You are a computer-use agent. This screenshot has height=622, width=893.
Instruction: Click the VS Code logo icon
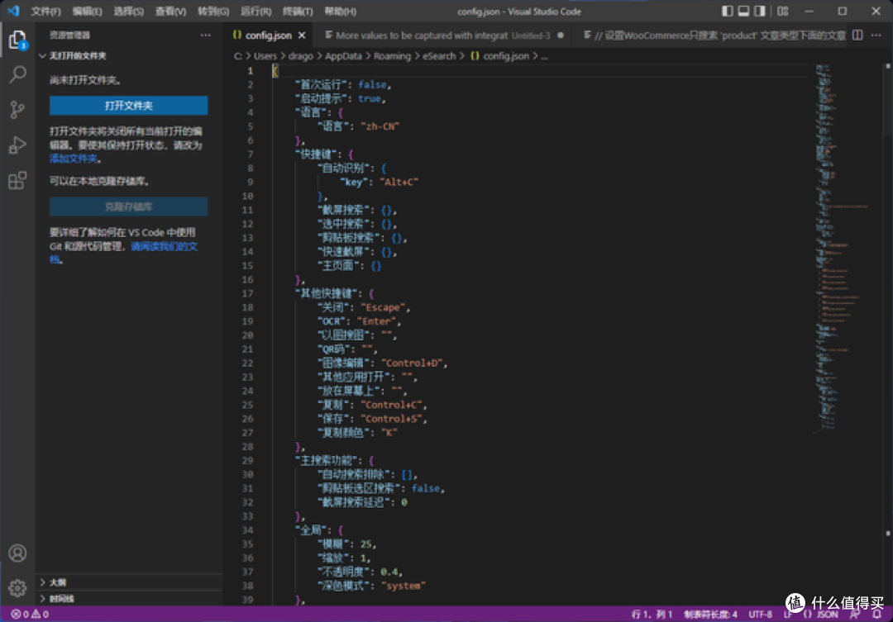click(x=14, y=11)
